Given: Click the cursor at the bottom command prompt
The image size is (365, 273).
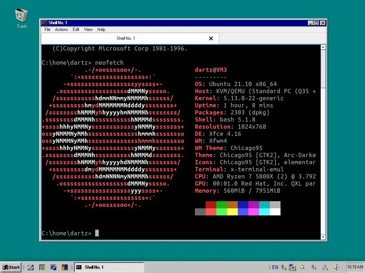Looking at the screenshot, I should click(x=97, y=233).
